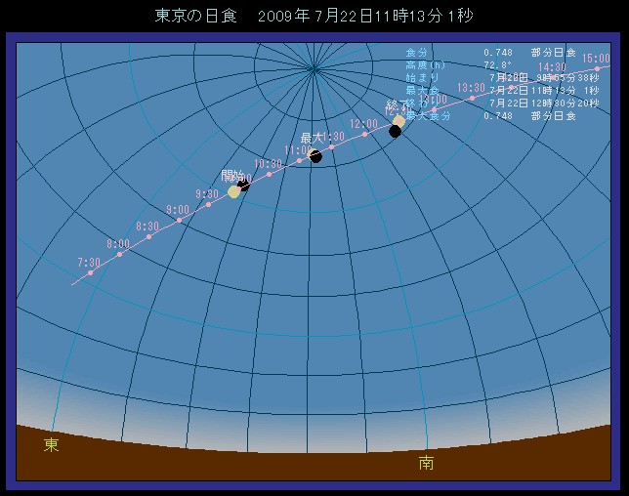Viewport: 629px width, 496px height.
Task: Click the 7:30 marker dot on sun path
Action: (90, 273)
